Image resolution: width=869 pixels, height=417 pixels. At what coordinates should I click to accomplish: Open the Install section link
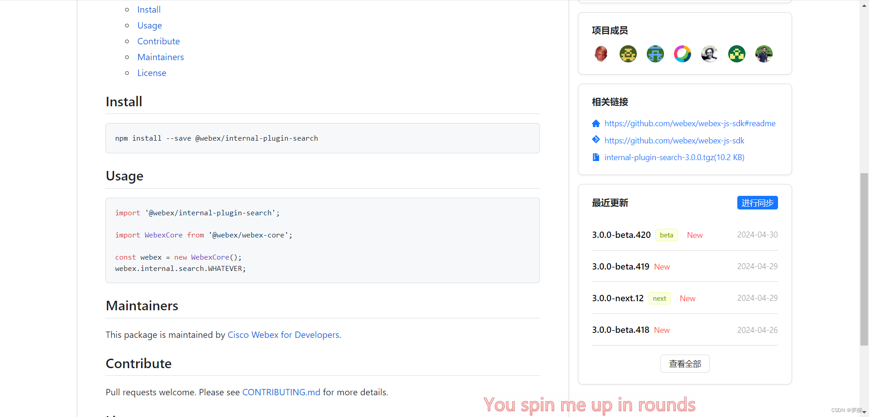[x=149, y=9]
